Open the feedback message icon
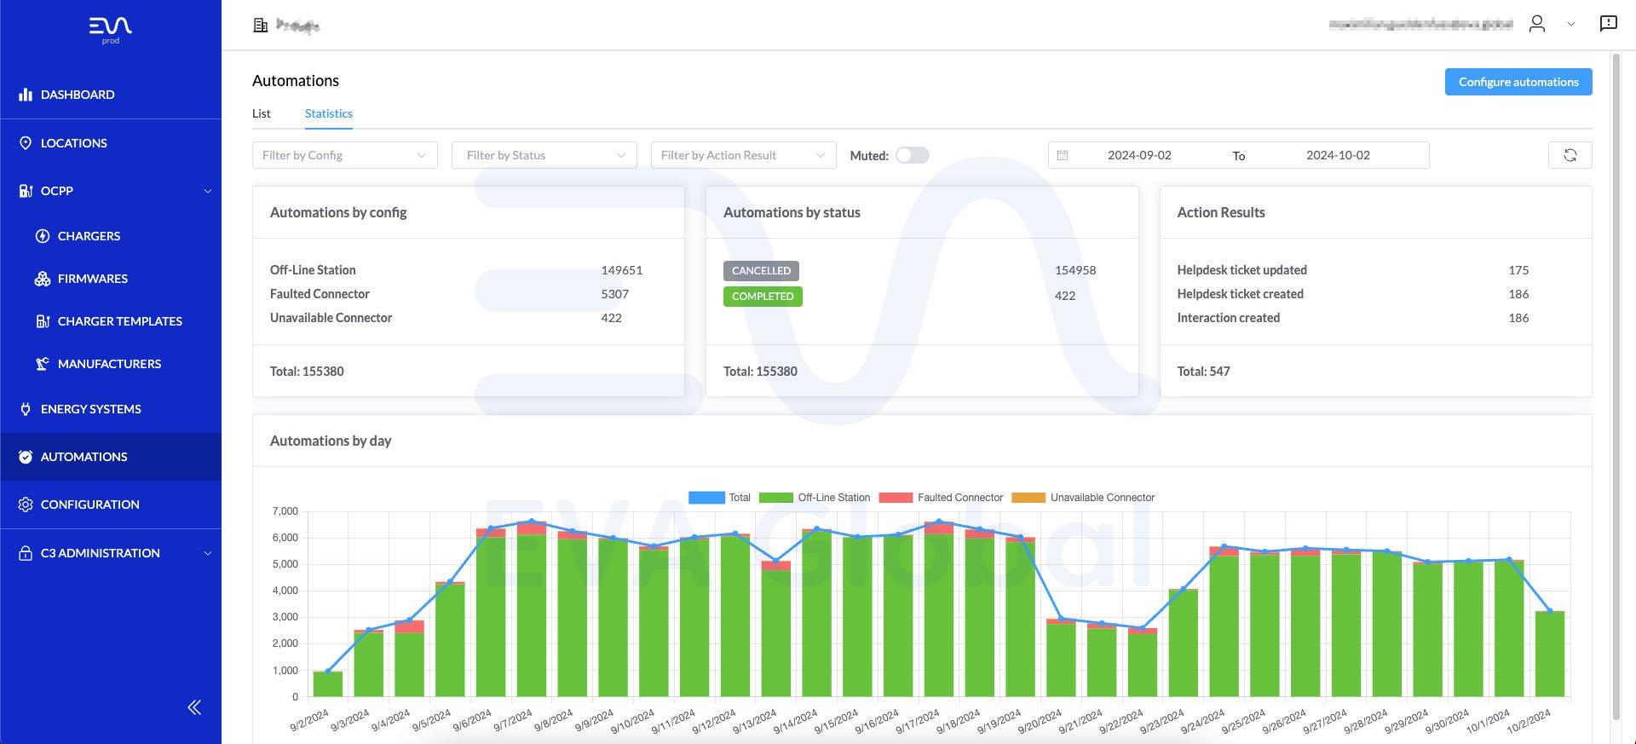The image size is (1636, 744). click(x=1608, y=24)
